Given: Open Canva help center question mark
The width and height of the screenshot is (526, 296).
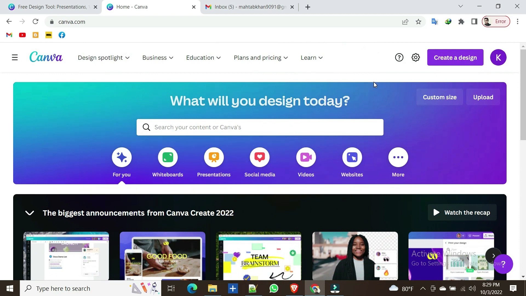Looking at the screenshot, I should click(x=399, y=57).
